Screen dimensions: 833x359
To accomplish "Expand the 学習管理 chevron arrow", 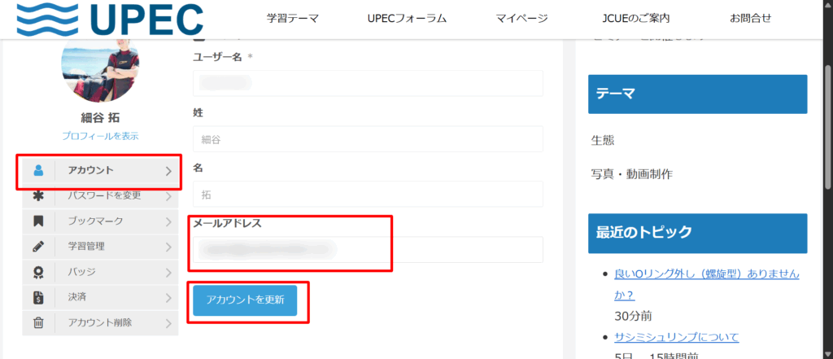I will click(x=168, y=246).
